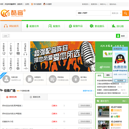
Task: Click the 公告 announcement stepper arrows
Action: [x=9, y=36]
